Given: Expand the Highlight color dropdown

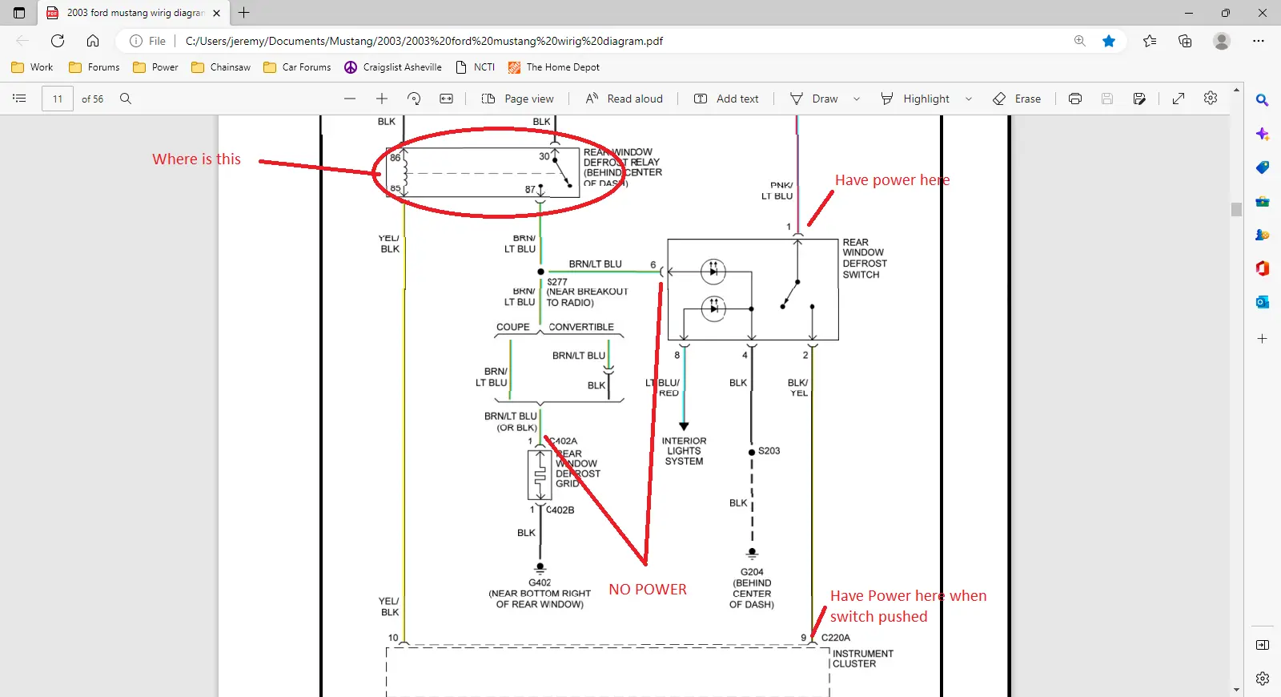Looking at the screenshot, I should point(969,99).
